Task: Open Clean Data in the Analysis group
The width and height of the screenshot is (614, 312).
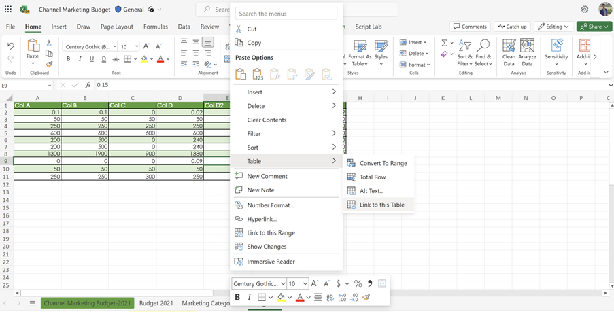Action: tap(509, 52)
